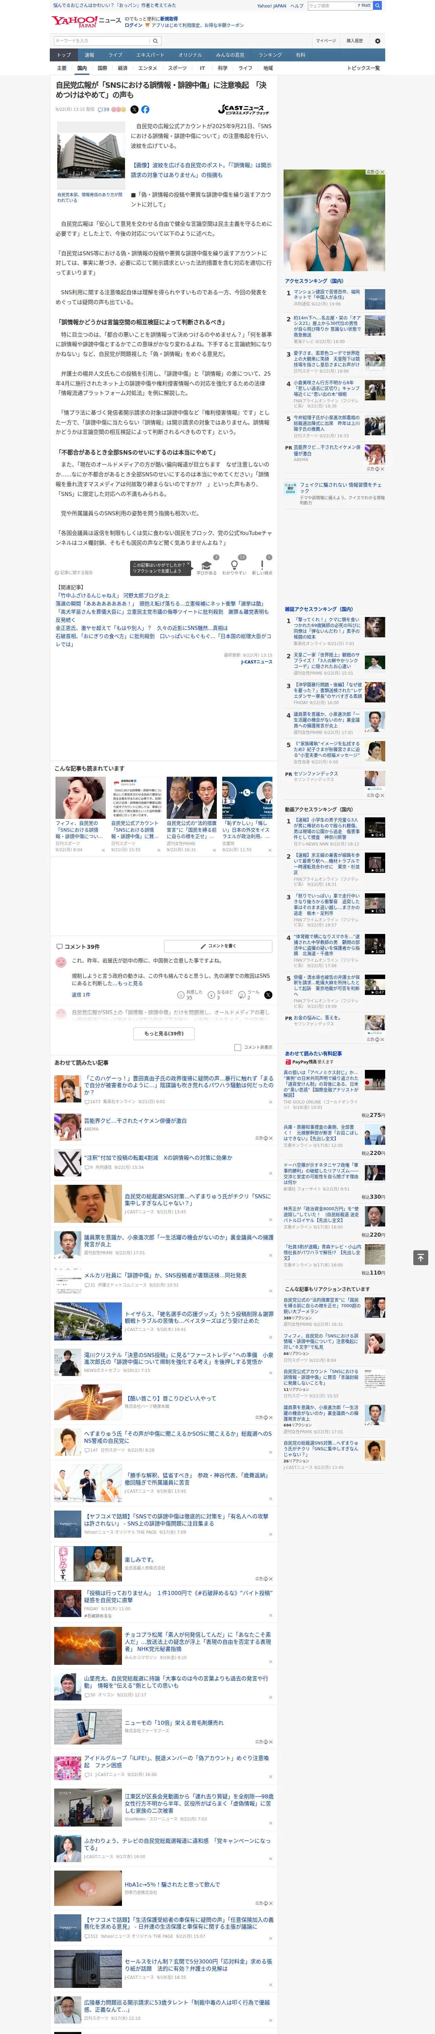Open the 経済 category
The image size is (435, 2034).
pos(122,68)
